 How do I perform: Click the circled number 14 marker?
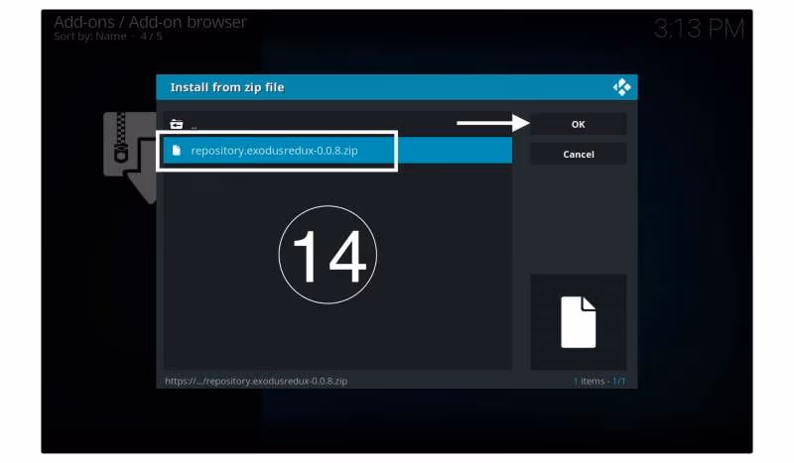[328, 254]
